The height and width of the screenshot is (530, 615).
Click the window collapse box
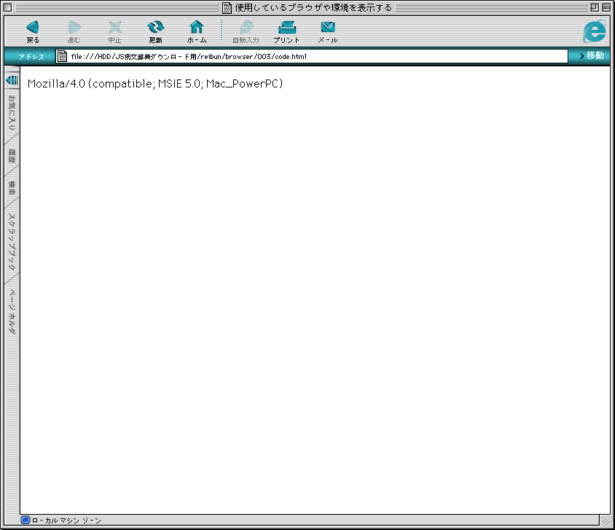pyautogui.click(x=606, y=7)
